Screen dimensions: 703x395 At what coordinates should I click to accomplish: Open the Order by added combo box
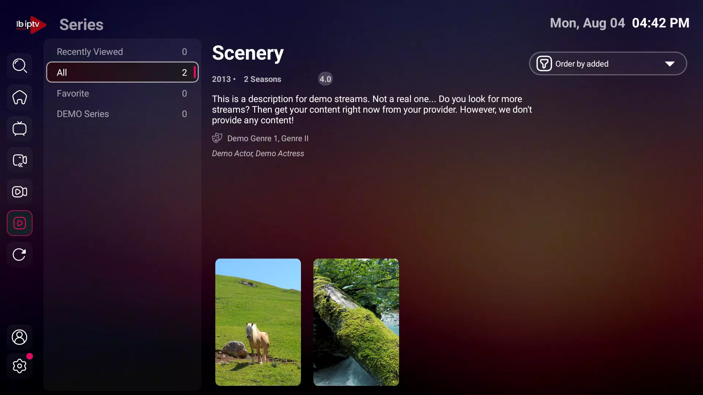click(608, 64)
